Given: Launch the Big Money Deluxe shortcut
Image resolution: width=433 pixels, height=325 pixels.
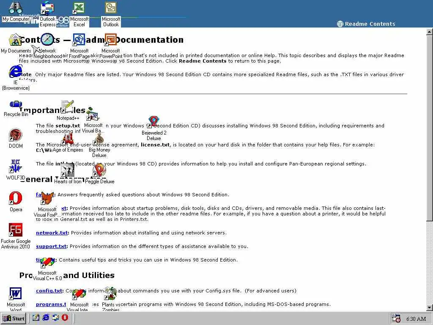Looking at the screenshot, I should pyautogui.click(x=99, y=146).
